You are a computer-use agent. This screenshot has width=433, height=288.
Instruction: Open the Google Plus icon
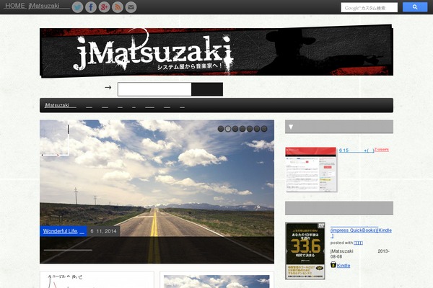coord(104,7)
